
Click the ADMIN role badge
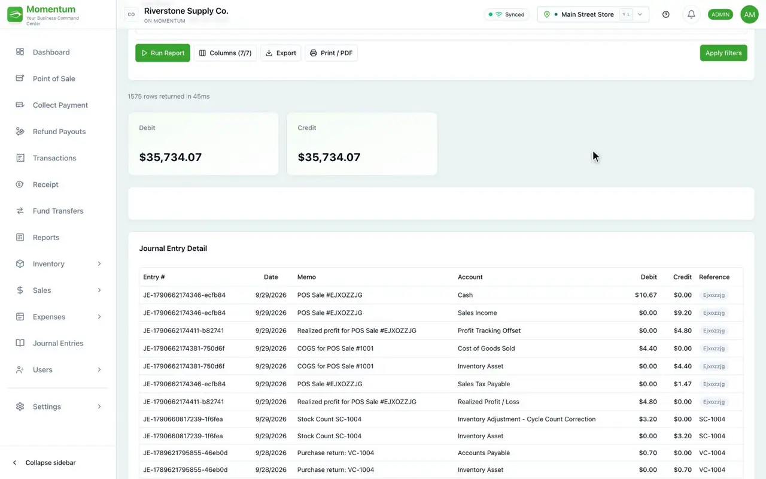tap(721, 14)
